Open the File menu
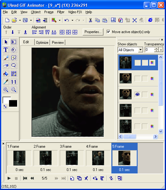 (x=5, y=12)
